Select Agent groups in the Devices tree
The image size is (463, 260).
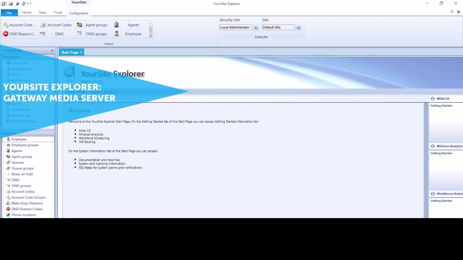click(x=22, y=157)
